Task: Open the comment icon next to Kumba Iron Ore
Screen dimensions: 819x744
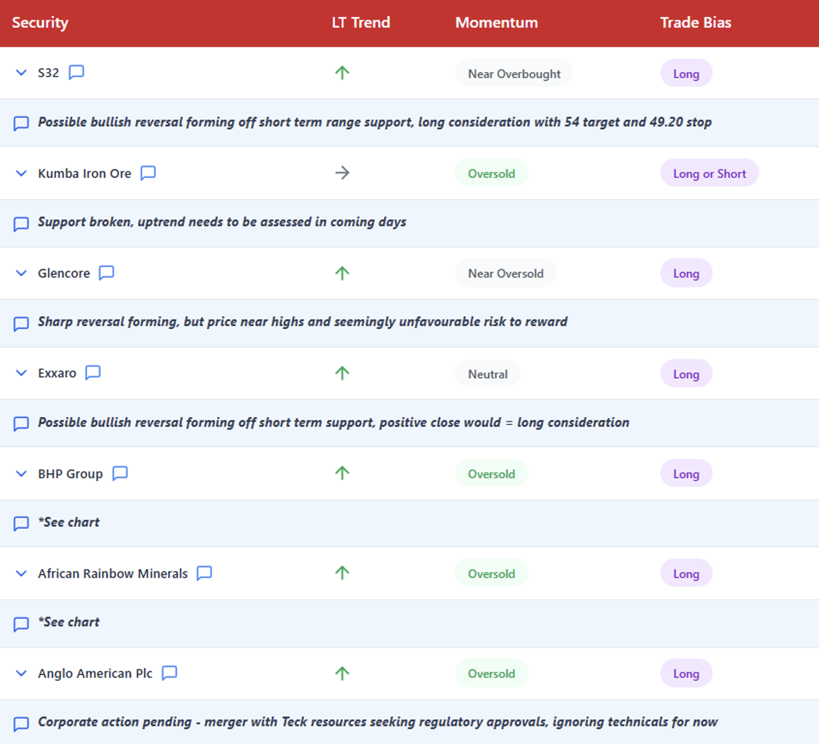Action: pyautogui.click(x=148, y=173)
